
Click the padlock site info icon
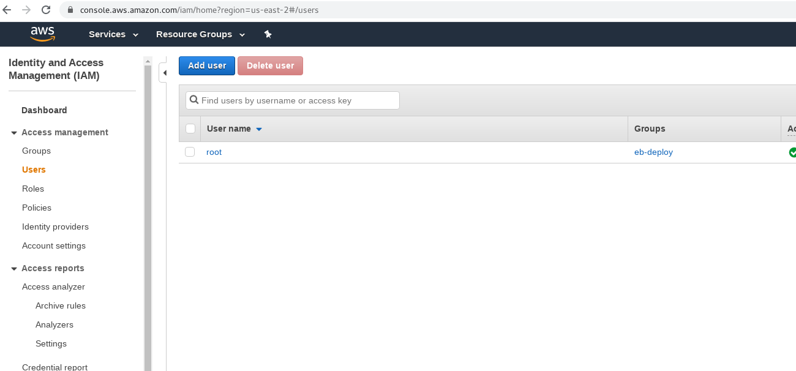70,10
